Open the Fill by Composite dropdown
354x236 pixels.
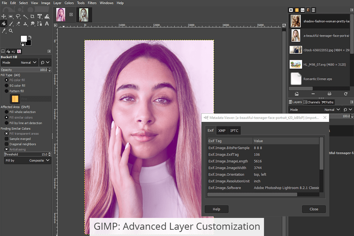(28, 160)
